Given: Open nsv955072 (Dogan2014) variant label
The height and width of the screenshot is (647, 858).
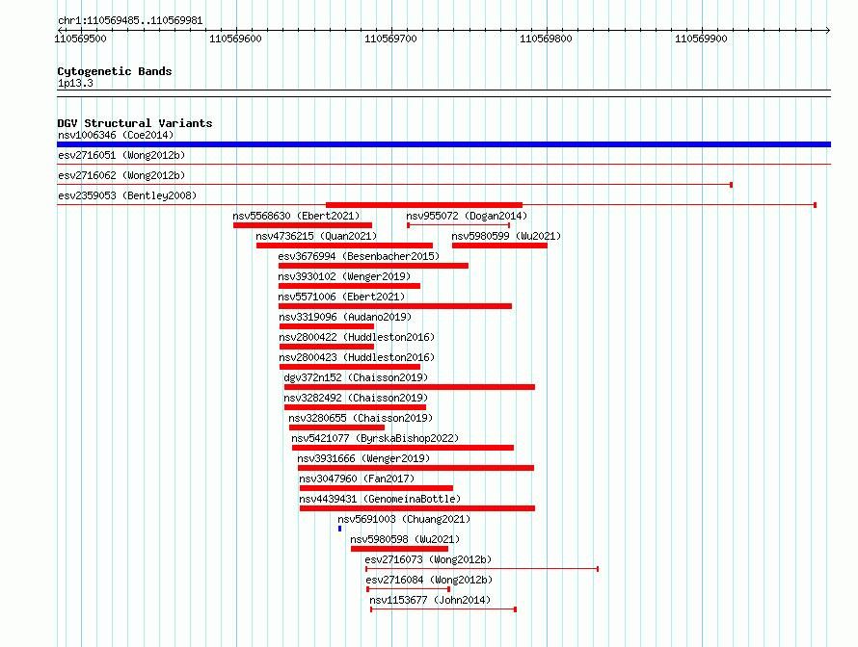Looking at the screenshot, I should [x=467, y=216].
